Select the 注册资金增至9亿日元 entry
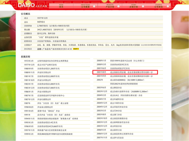Viewport: 189px width, 141px height. (x=119, y=65)
